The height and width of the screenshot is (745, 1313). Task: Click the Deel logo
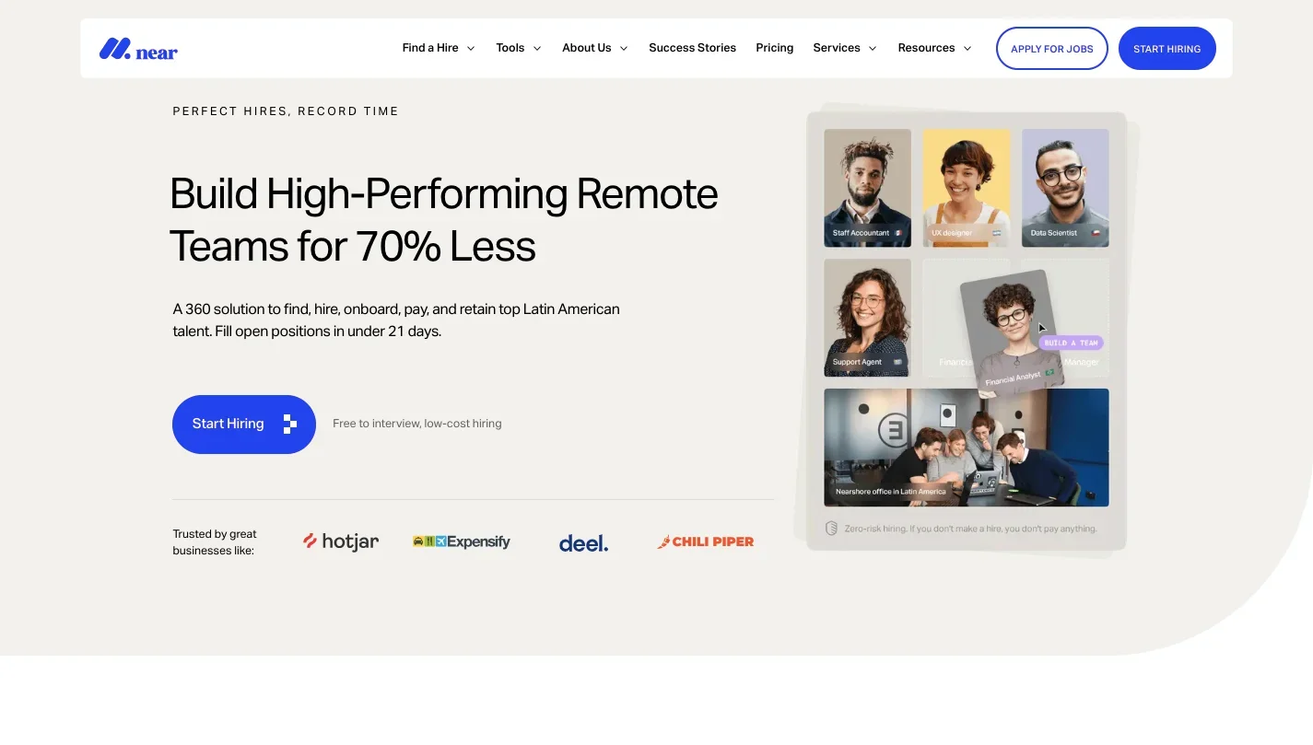click(583, 543)
